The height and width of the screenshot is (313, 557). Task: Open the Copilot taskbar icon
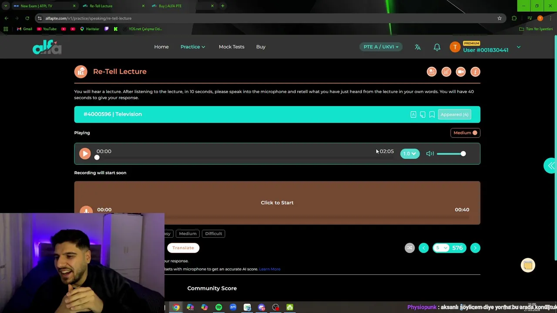204,307
